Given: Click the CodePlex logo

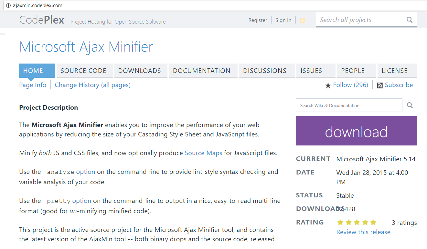Looking at the screenshot, I should [42, 20].
